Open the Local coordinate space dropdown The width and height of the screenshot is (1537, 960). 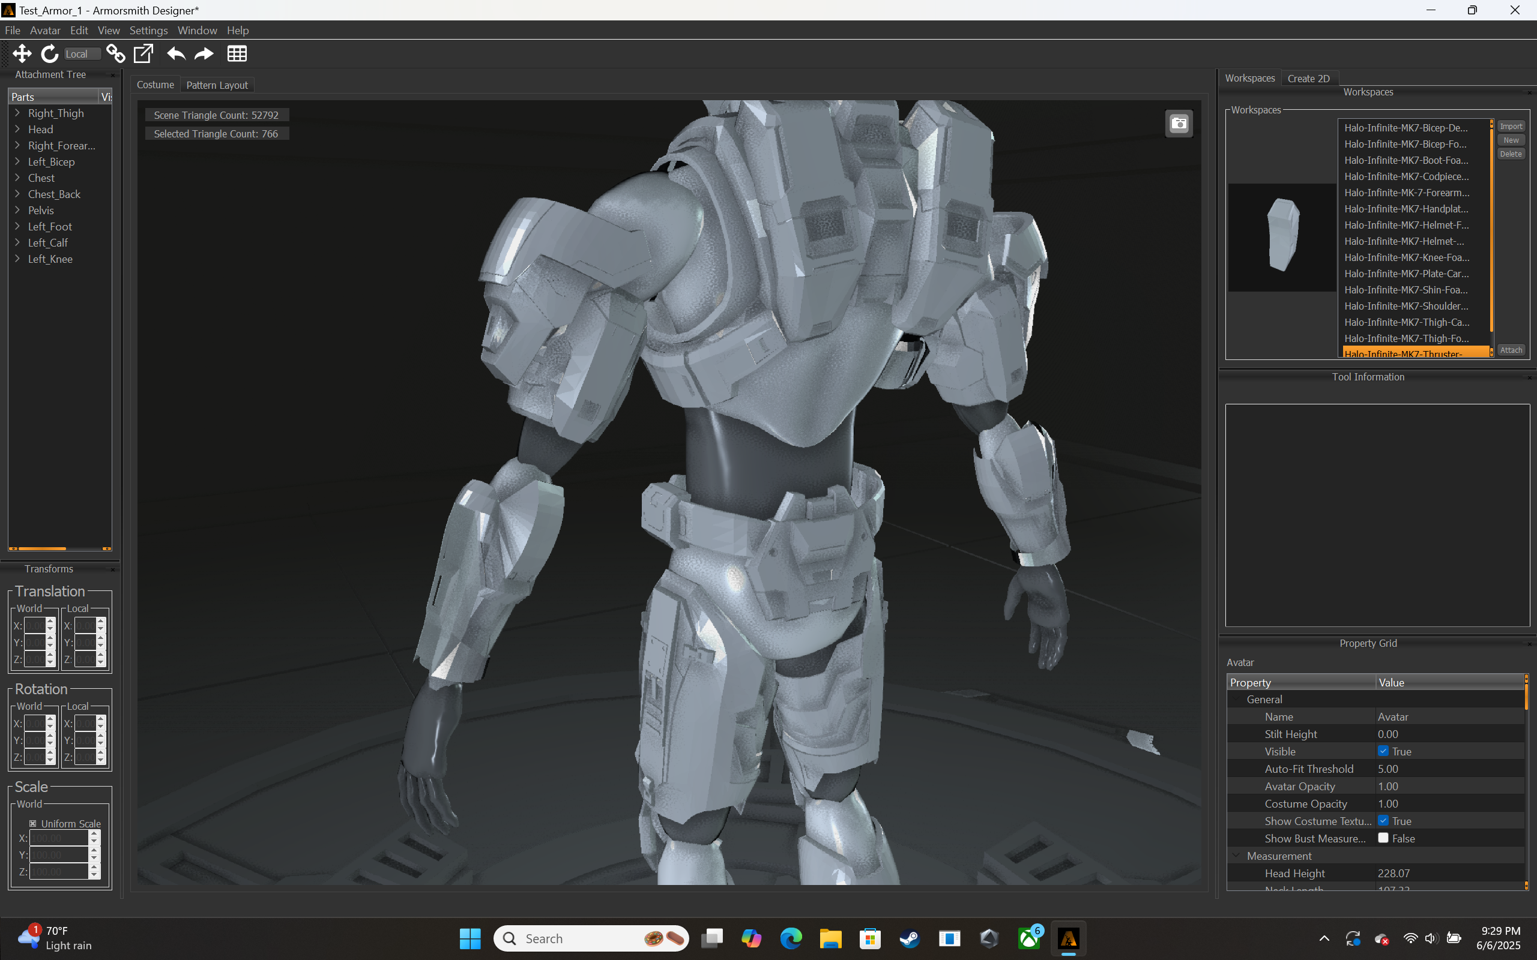[x=83, y=54]
